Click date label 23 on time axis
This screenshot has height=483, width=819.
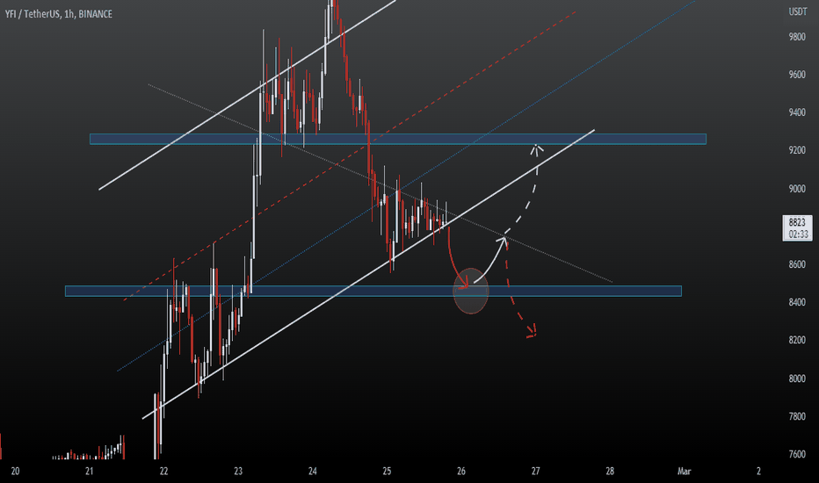click(238, 471)
